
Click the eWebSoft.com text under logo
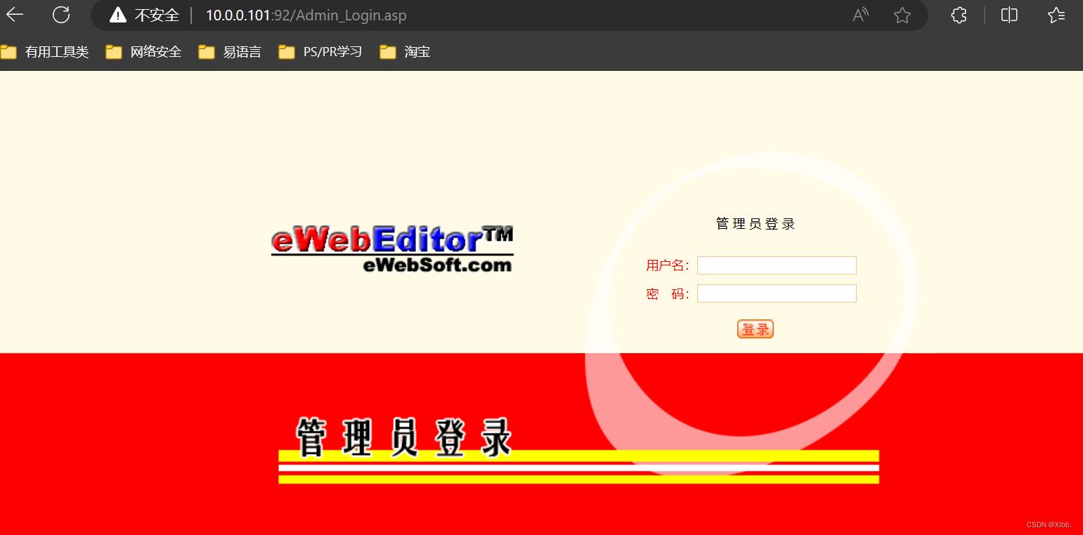pos(437,265)
